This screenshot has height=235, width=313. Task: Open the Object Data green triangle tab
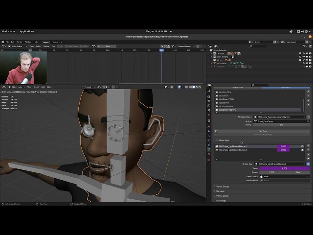(x=209, y=149)
